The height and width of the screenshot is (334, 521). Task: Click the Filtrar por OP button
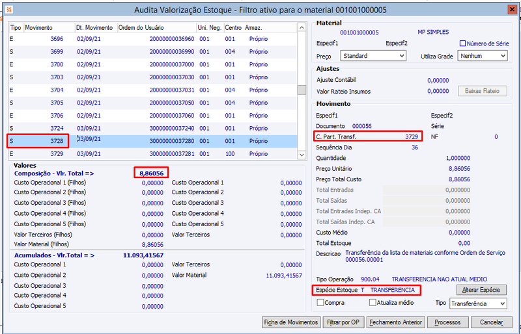[344, 322]
